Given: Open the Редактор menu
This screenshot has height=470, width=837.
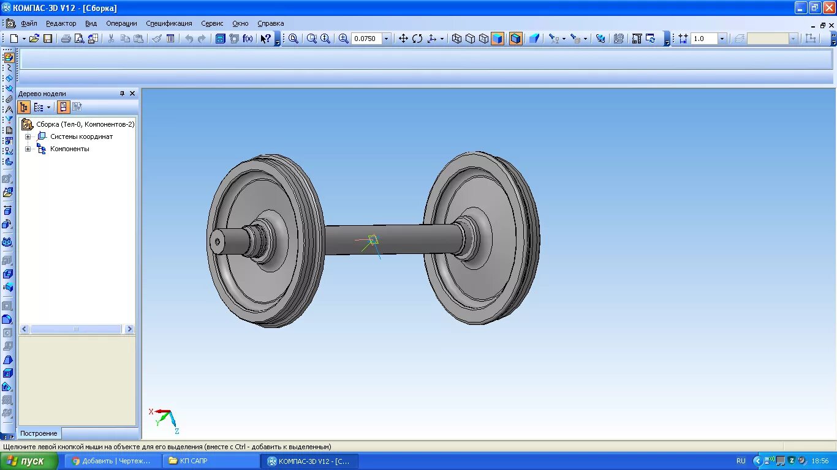Looking at the screenshot, I should pyautogui.click(x=61, y=23).
